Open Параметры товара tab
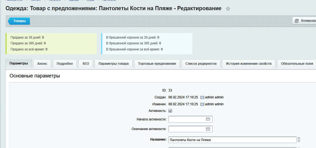 [x=114, y=64]
